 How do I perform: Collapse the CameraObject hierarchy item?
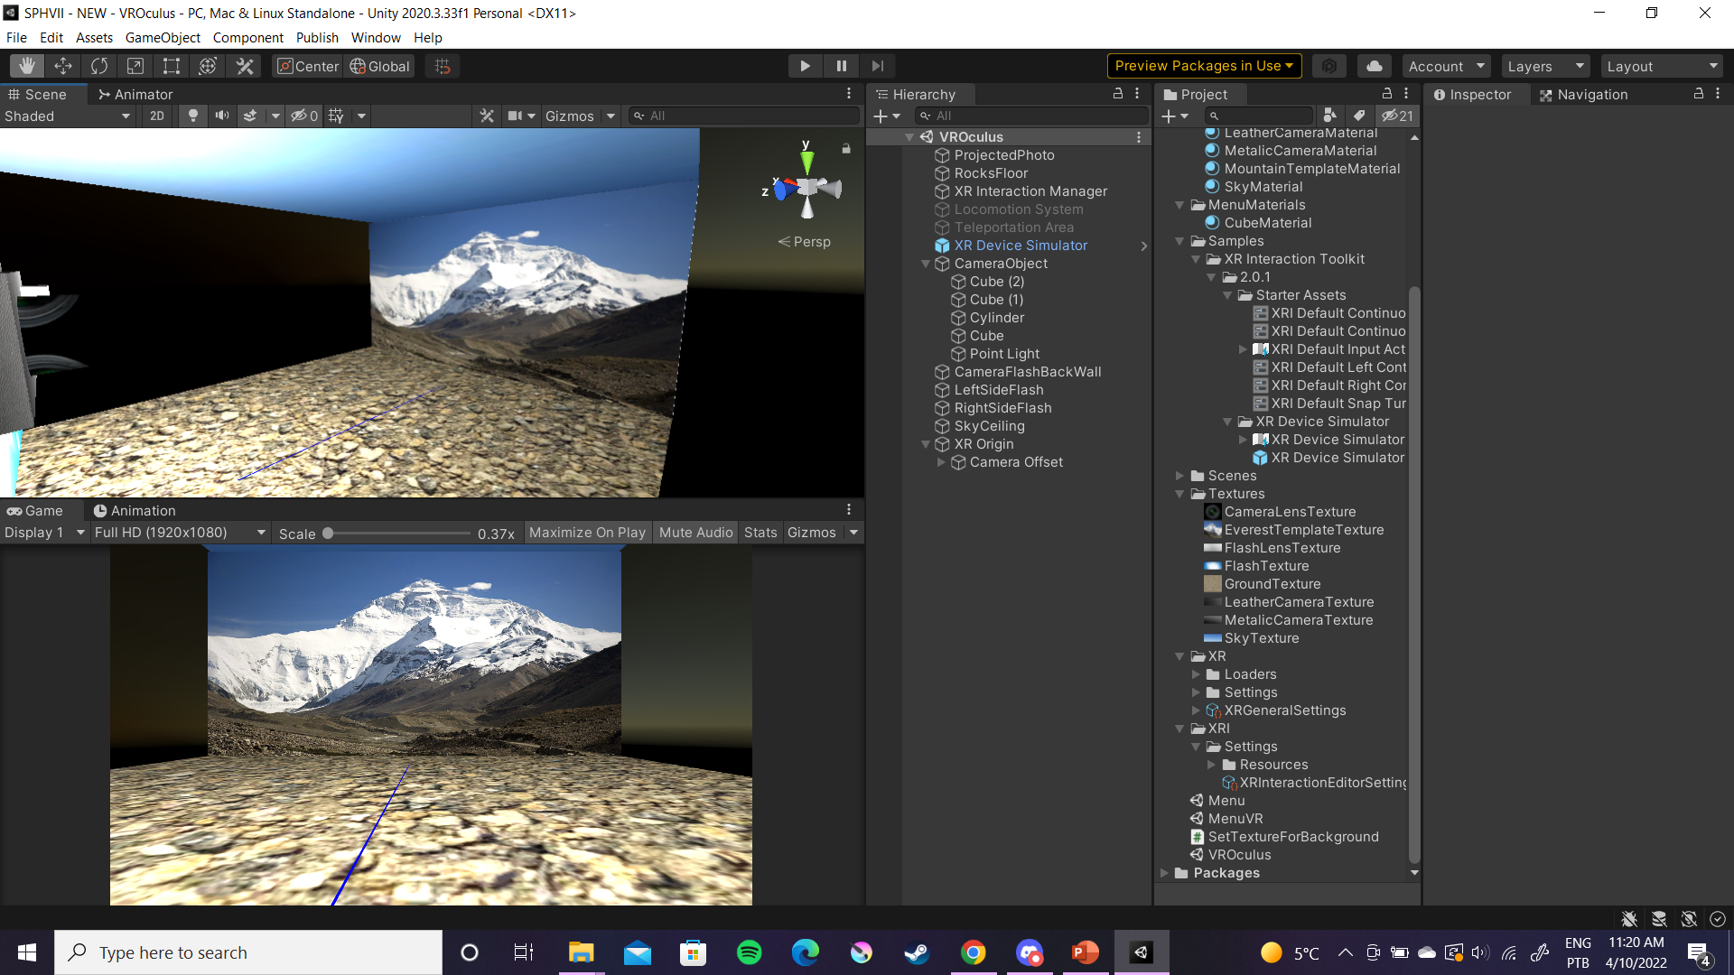pos(926,264)
